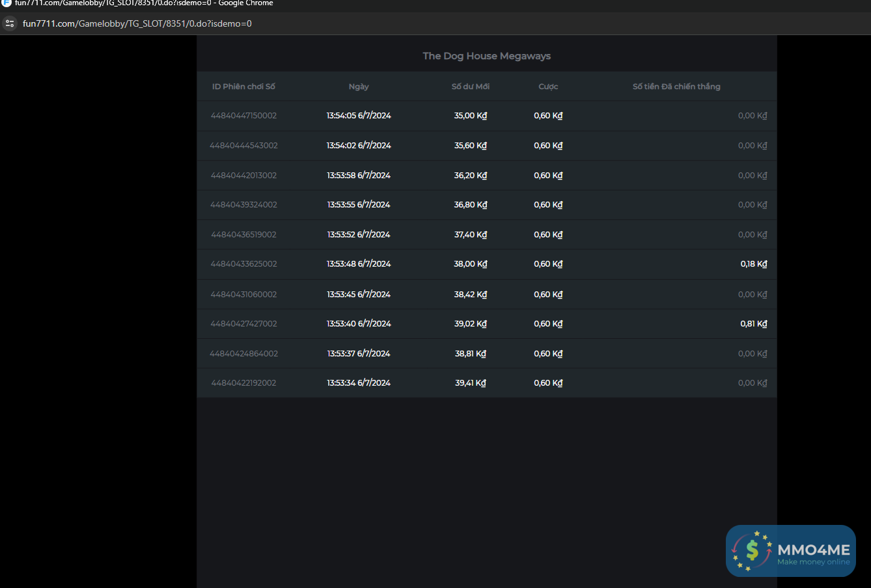
Task: Click the 0,81 Kđ winning amount
Action: coord(753,324)
